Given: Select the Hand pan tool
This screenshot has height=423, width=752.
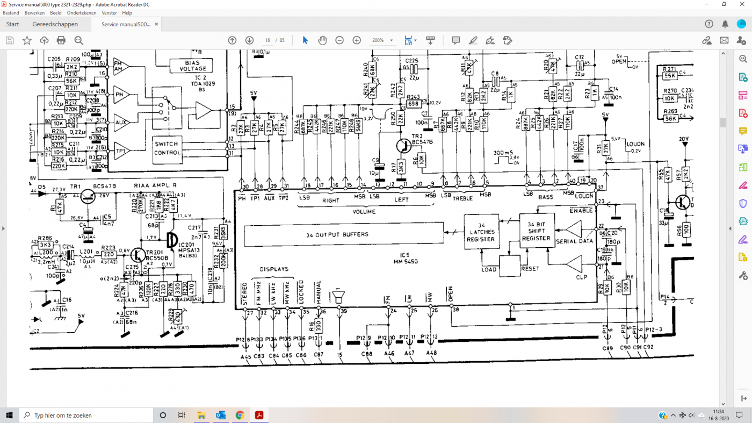Looking at the screenshot, I should pos(322,40).
